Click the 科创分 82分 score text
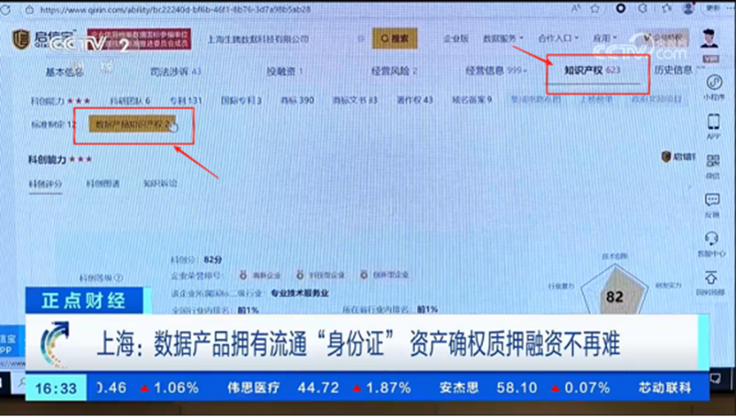 196,259
